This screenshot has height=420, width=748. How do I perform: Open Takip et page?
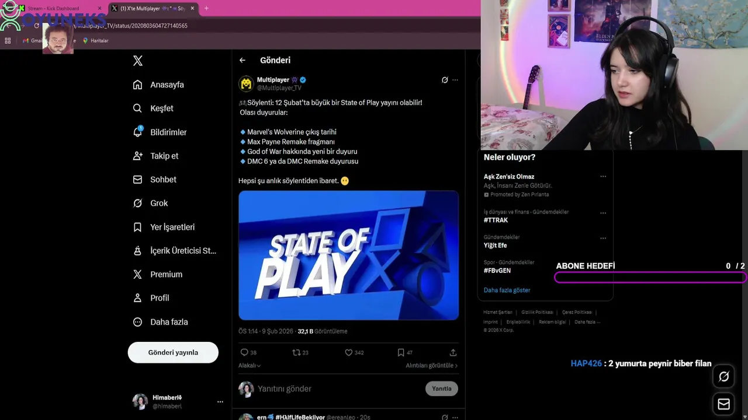click(155, 156)
